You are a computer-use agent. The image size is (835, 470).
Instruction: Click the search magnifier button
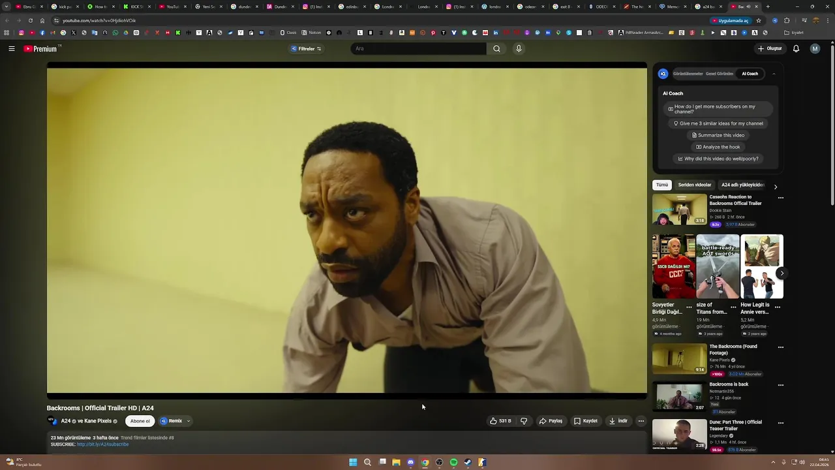click(x=496, y=48)
